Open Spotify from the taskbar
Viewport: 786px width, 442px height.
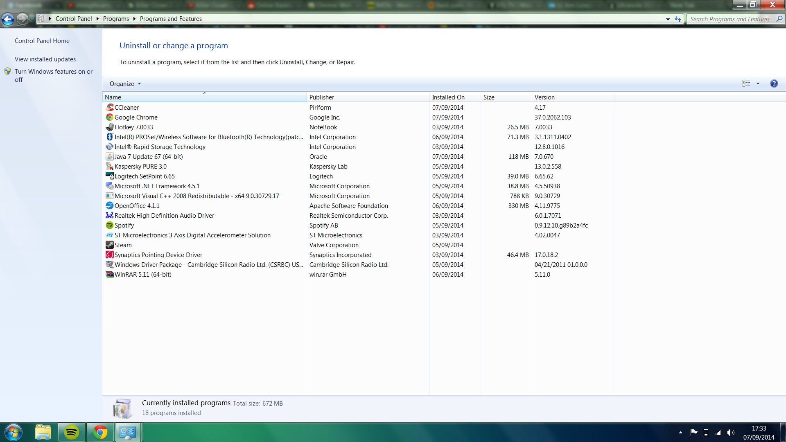click(72, 432)
